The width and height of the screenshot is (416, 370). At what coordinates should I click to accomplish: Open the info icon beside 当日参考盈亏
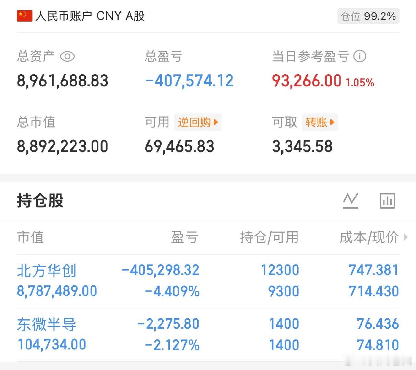359,56
